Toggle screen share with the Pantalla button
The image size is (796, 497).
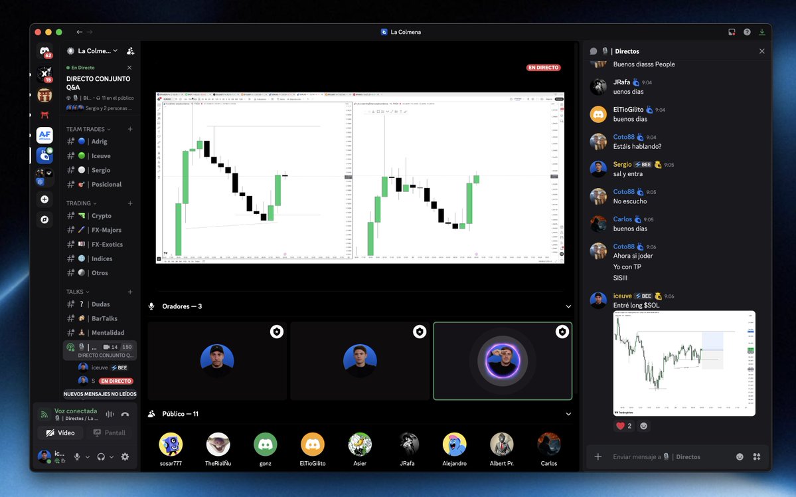pyautogui.click(x=109, y=433)
